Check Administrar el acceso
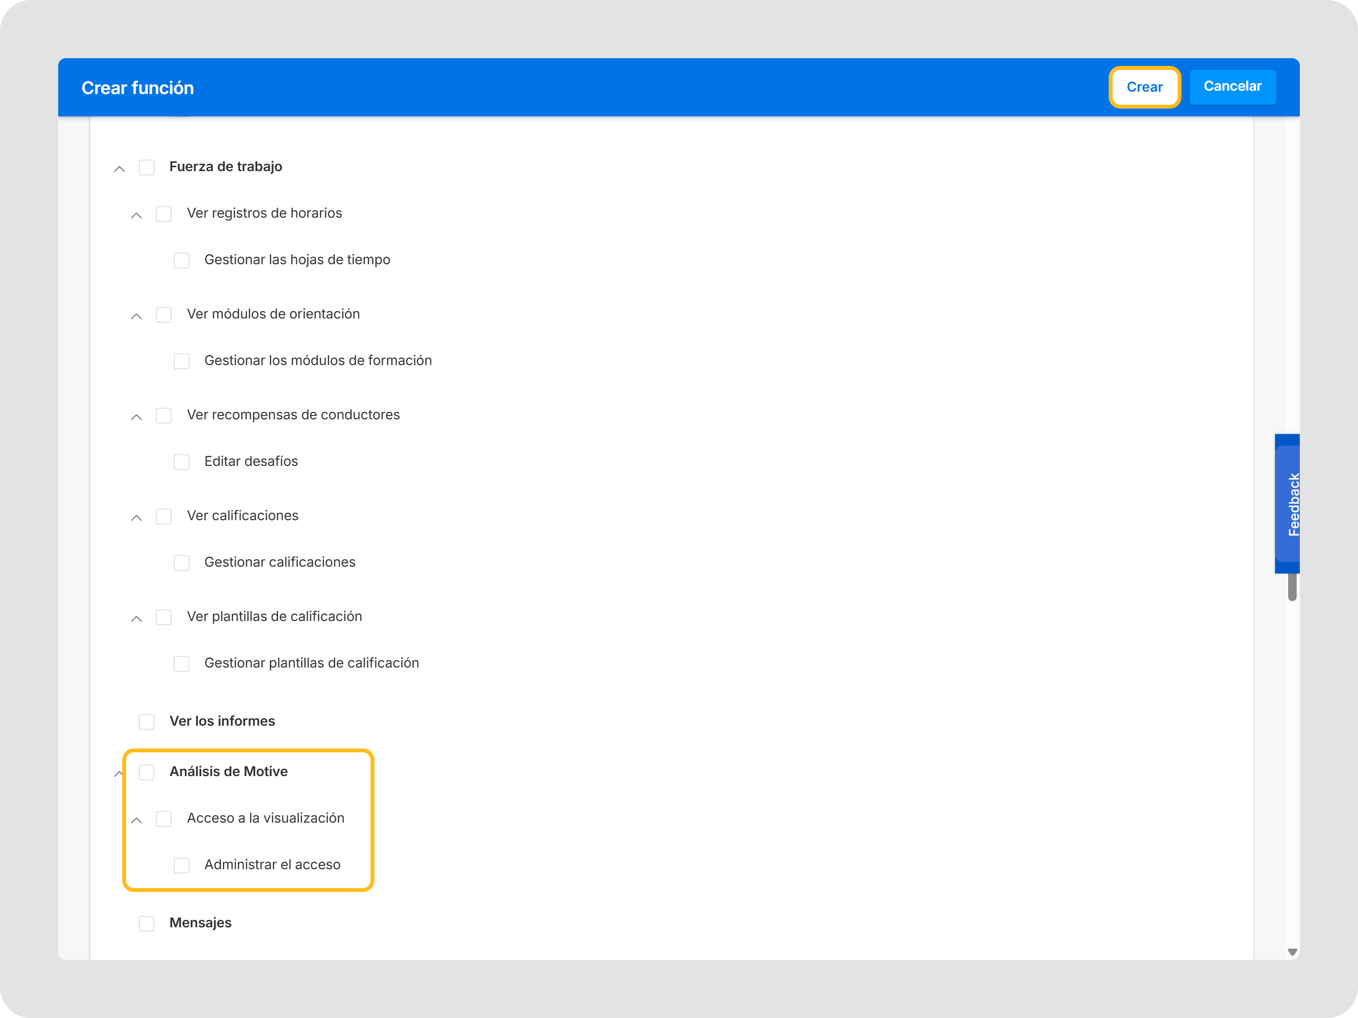1358x1018 pixels. point(182,865)
